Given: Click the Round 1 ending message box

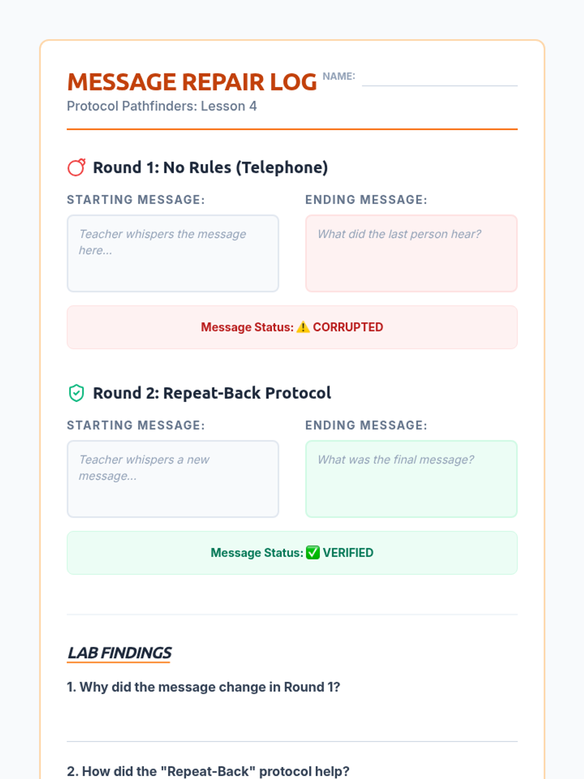Looking at the screenshot, I should pyautogui.click(x=411, y=254).
